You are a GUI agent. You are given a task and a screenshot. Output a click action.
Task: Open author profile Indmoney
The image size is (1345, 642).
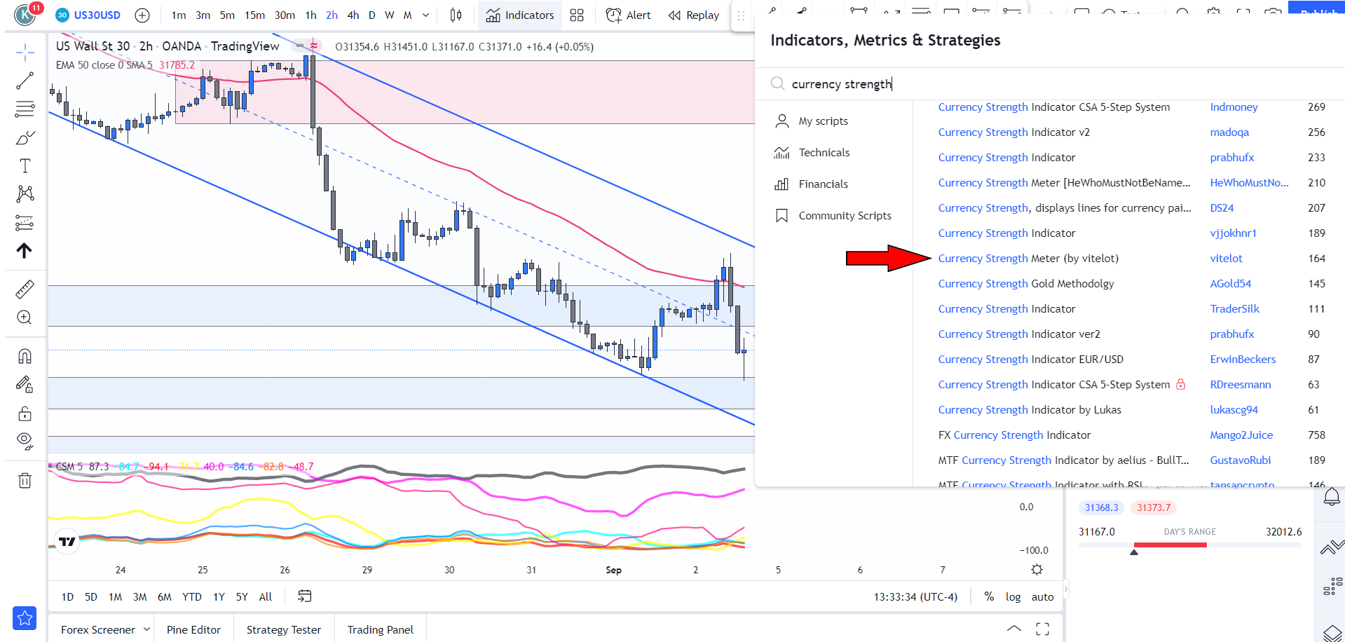pos(1234,107)
